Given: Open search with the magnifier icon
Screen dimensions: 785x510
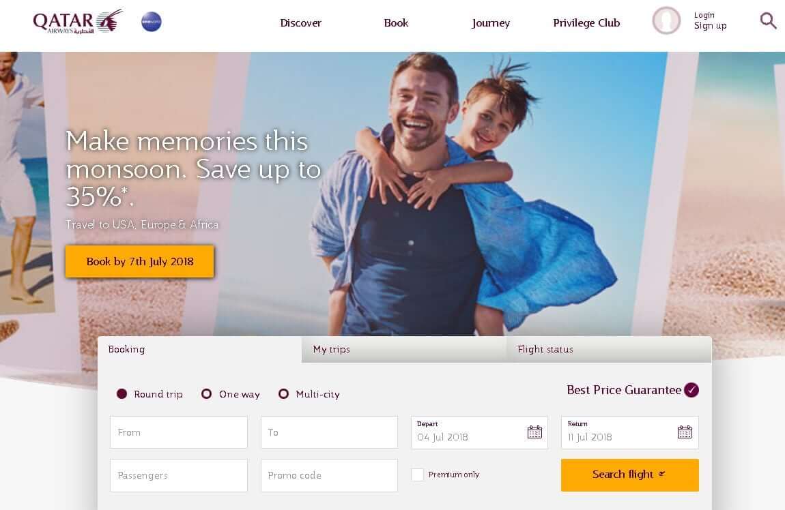Looking at the screenshot, I should (x=768, y=20).
